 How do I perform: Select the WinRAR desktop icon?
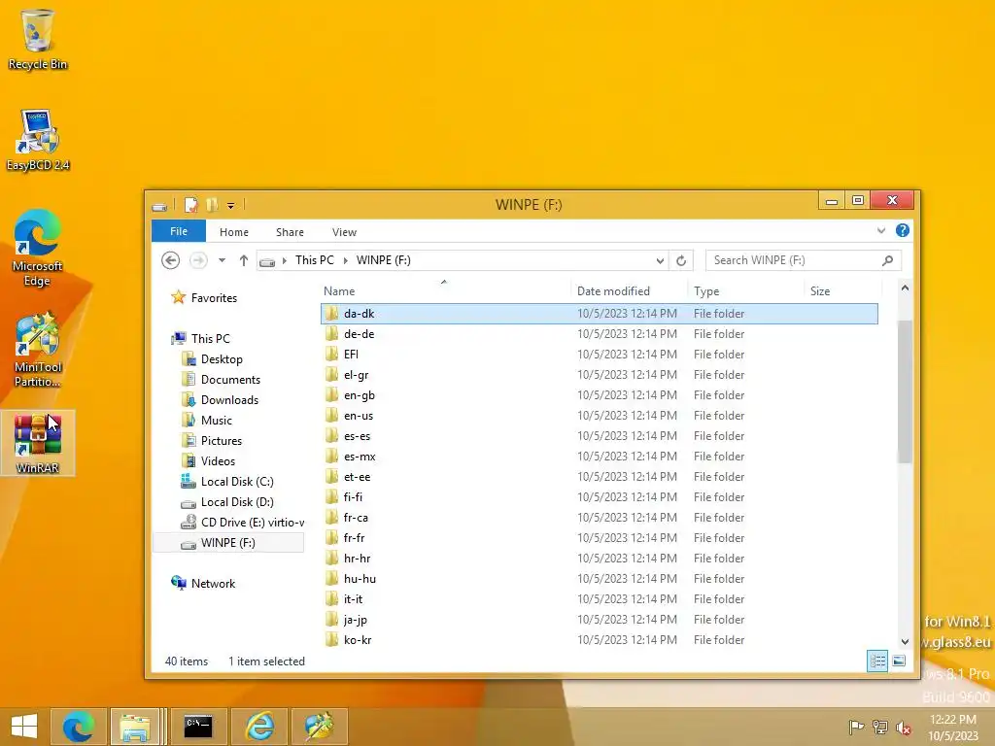click(x=38, y=443)
